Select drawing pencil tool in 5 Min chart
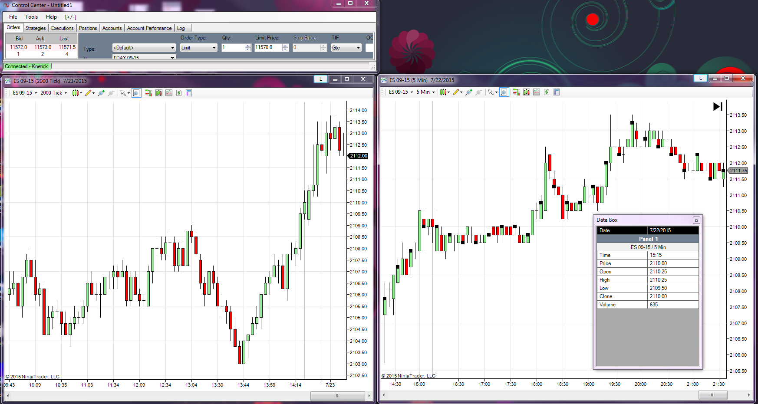The image size is (758, 404). (457, 92)
